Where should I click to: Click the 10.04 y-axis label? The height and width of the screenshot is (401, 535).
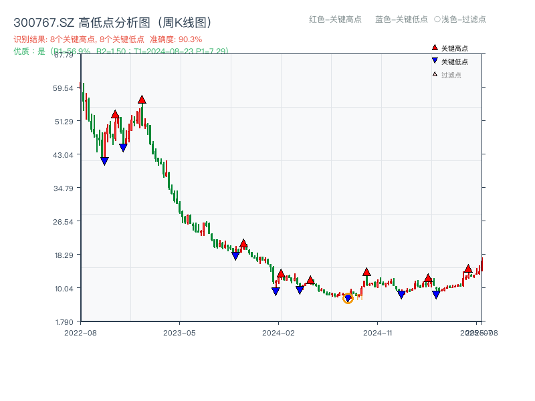(64, 289)
